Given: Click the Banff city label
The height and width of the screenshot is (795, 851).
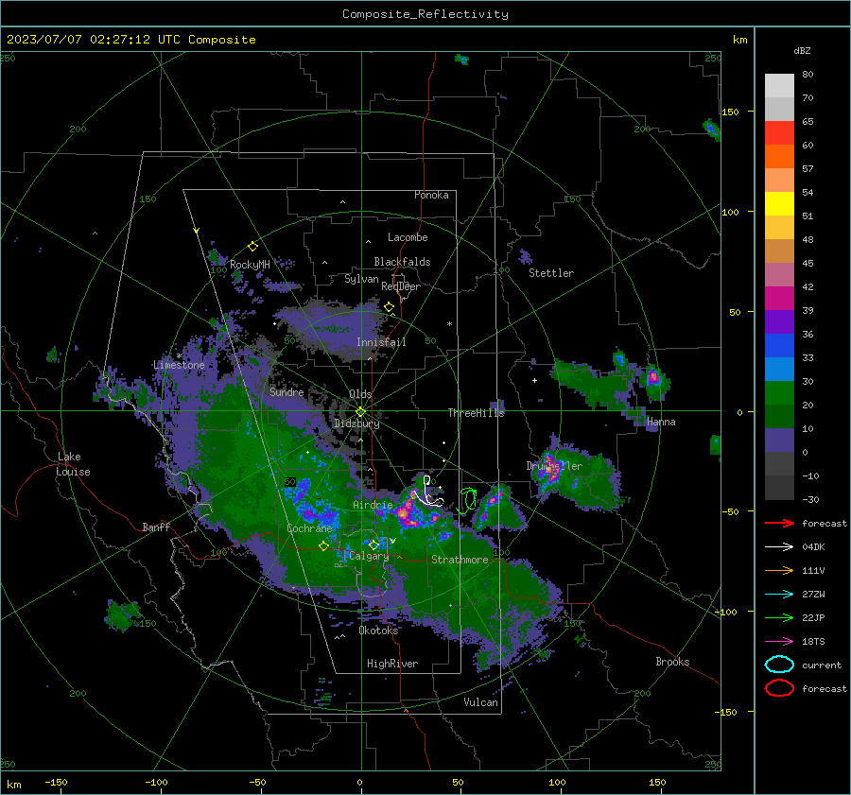Looking at the screenshot, I should 156,527.
